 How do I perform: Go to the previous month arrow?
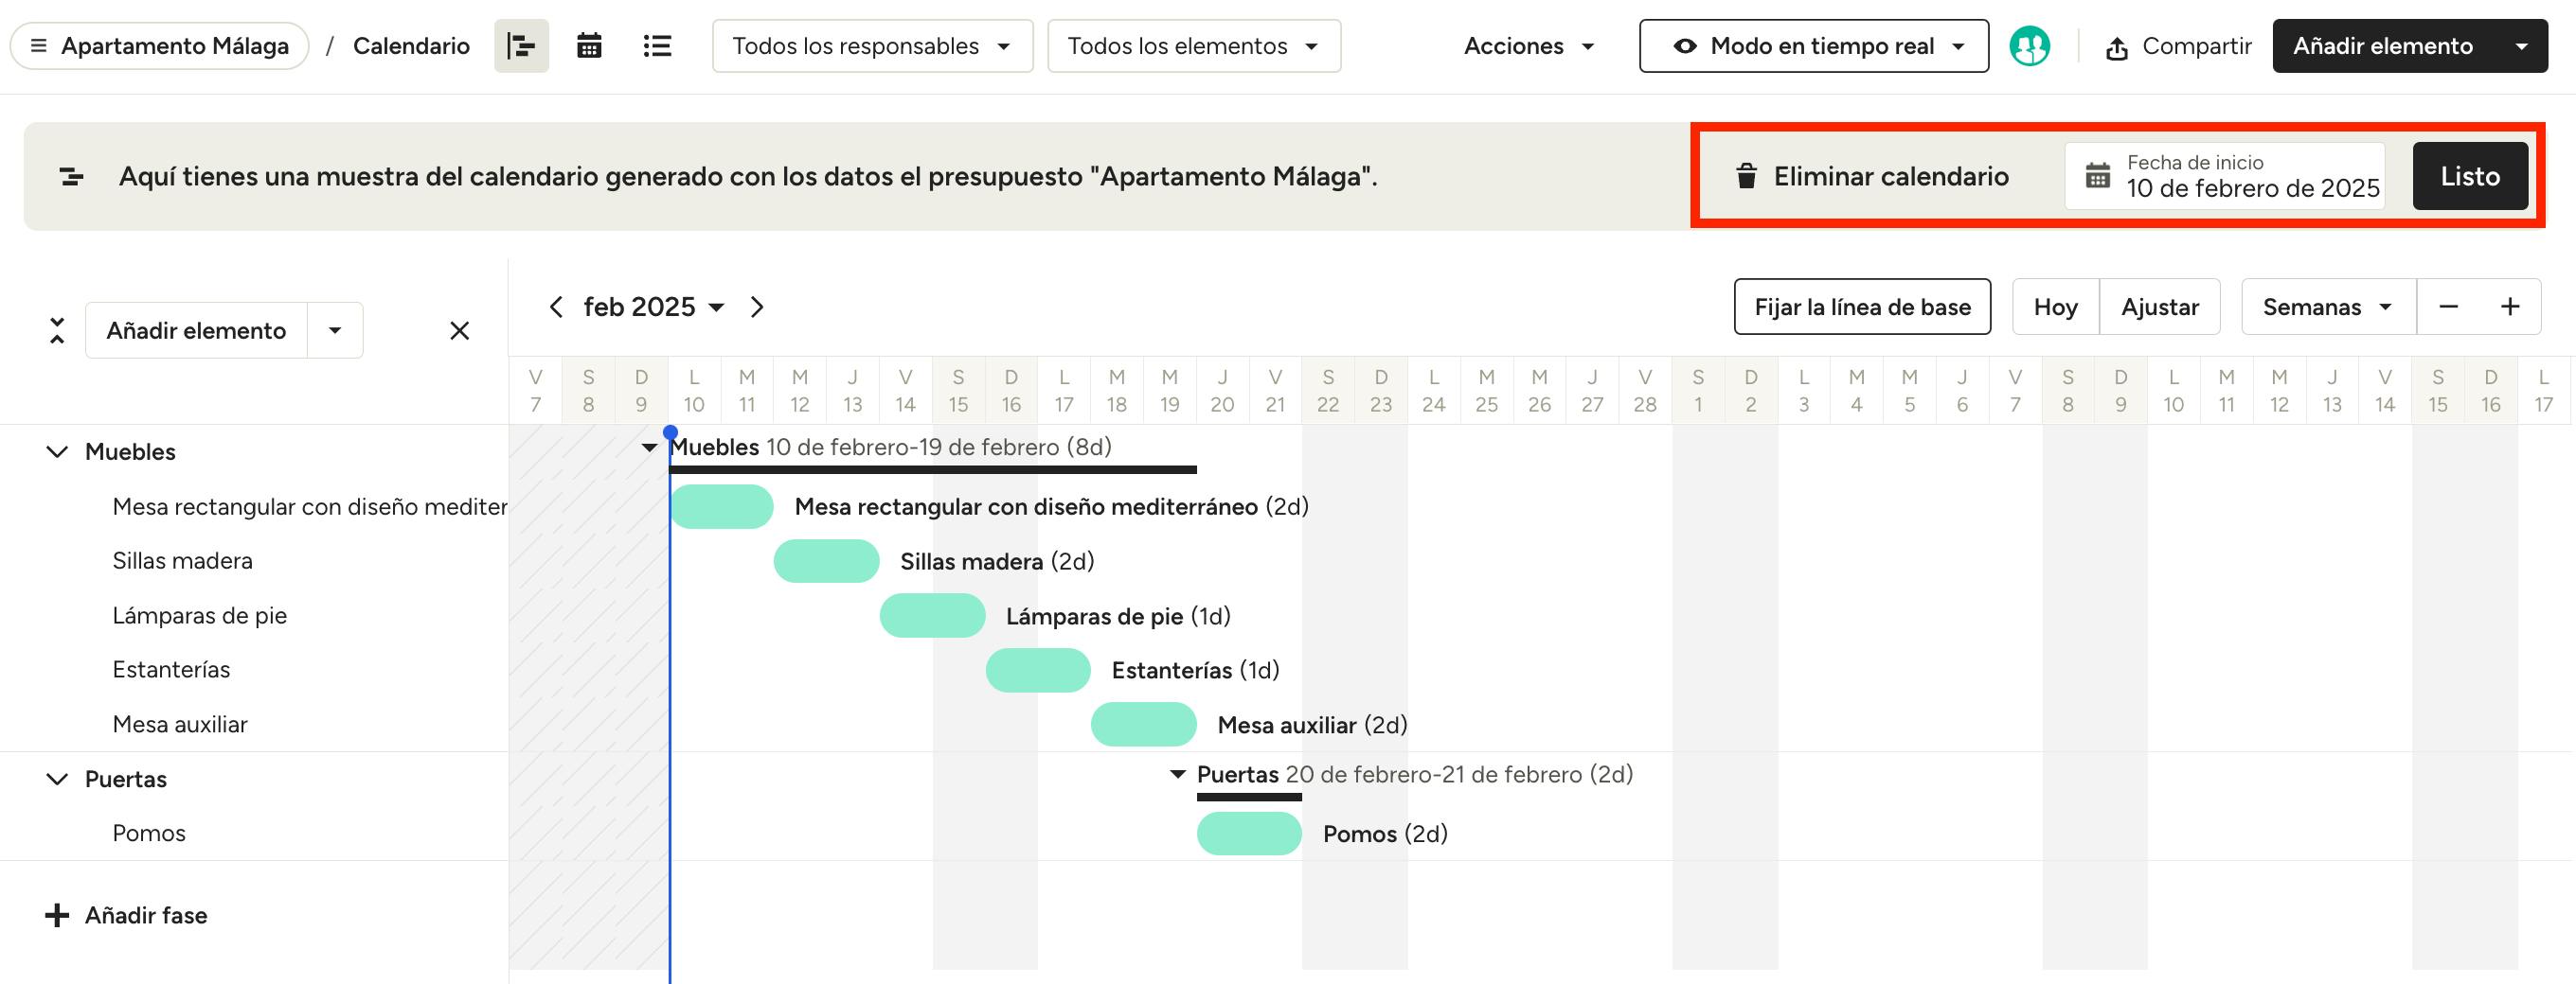556,307
